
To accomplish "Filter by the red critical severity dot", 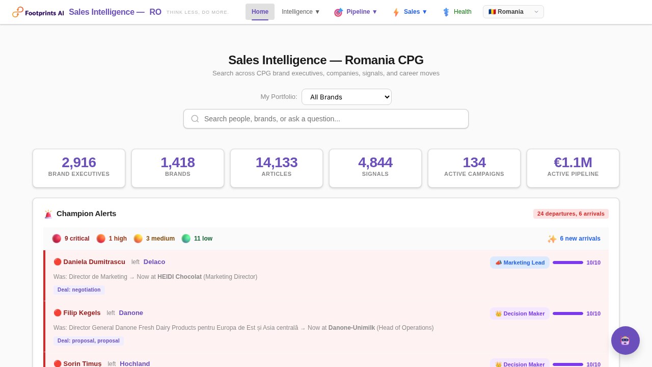I will coord(57,239).
